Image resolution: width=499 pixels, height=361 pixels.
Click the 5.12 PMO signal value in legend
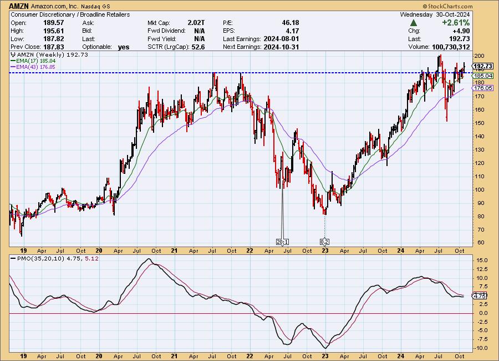pyautogui.click(x=91, y=259)
